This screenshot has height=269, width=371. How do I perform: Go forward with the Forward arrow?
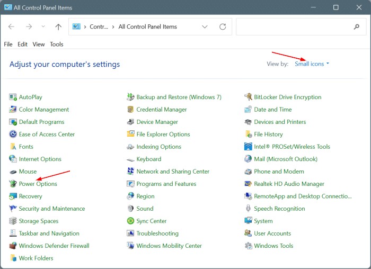coord(29,26)
